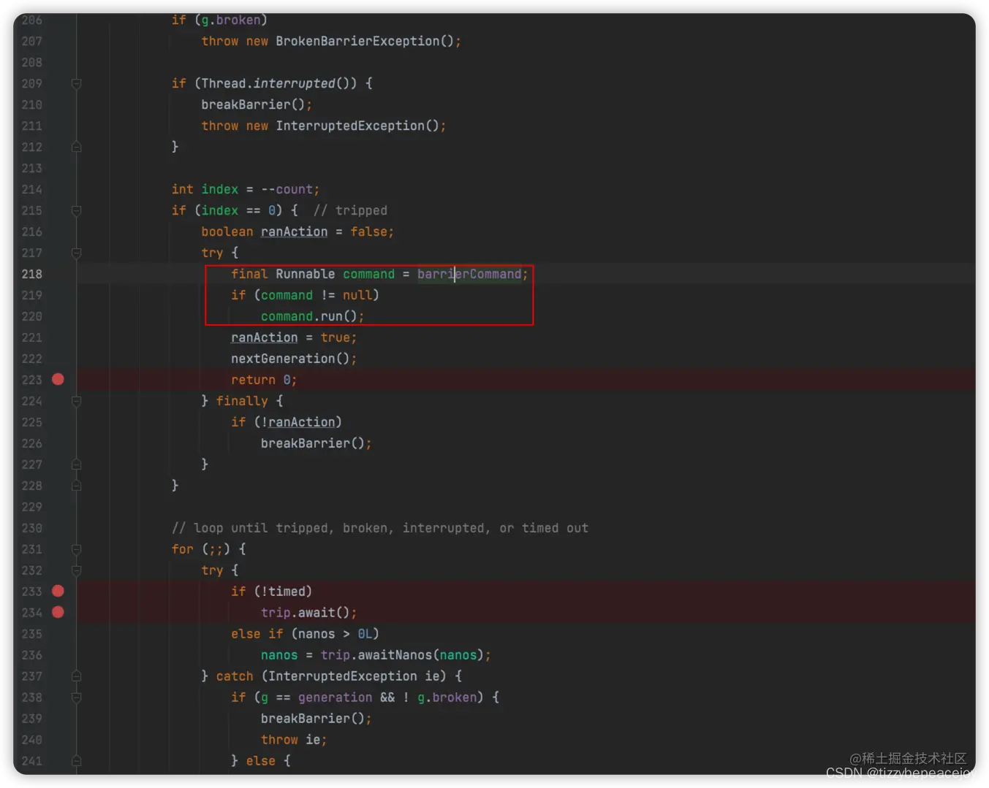The height and width of the screenshot is (788, 989).
Task: Click Thread.interrupted() on line 209
Action: 276,83
